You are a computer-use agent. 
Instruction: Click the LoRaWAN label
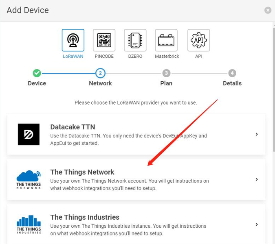click(73, 57)
